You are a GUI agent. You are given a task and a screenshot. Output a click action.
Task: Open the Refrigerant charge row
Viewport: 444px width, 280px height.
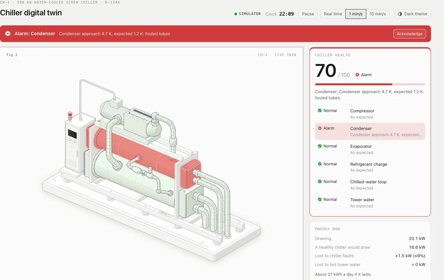coord(370,167)
